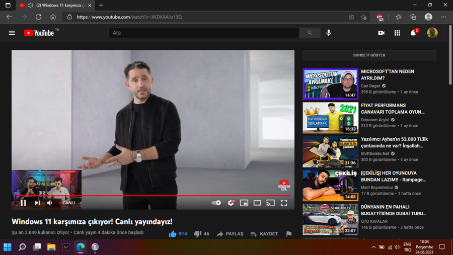Click the search magnifier button
The height and width of the screenshot is (255, 453).
coord(310,33)
